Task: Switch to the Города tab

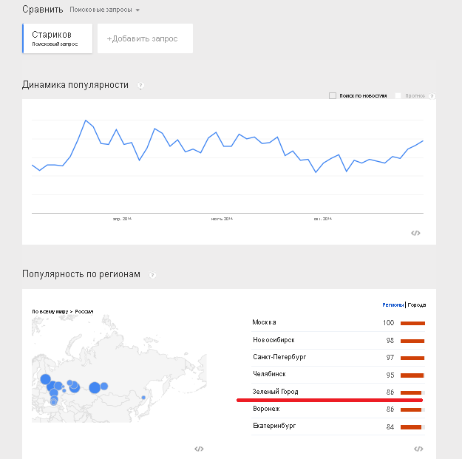Action: 417,305
